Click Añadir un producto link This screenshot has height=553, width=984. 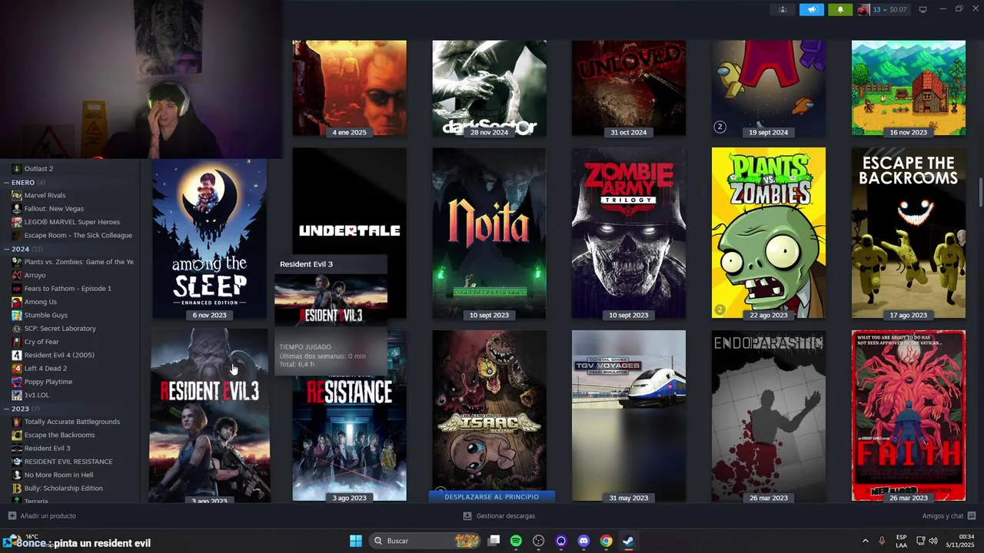42,516
